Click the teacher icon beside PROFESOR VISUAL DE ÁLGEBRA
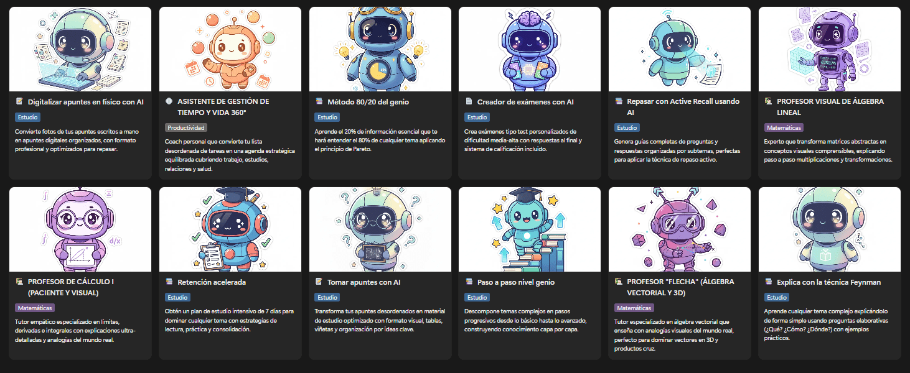 click(x=768, y=101)
